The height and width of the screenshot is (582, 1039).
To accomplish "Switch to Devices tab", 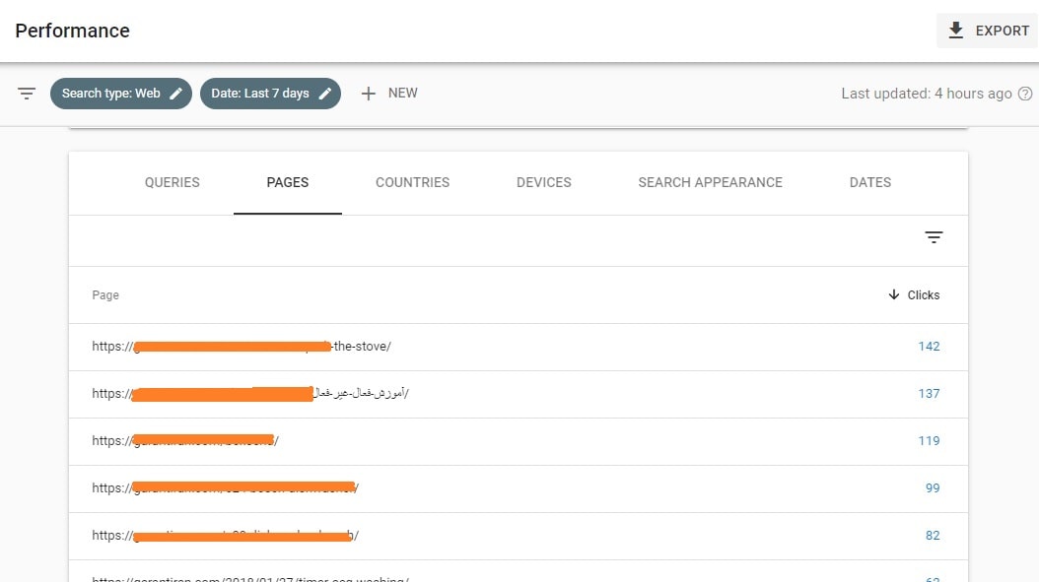I will [x=543, y=182].
